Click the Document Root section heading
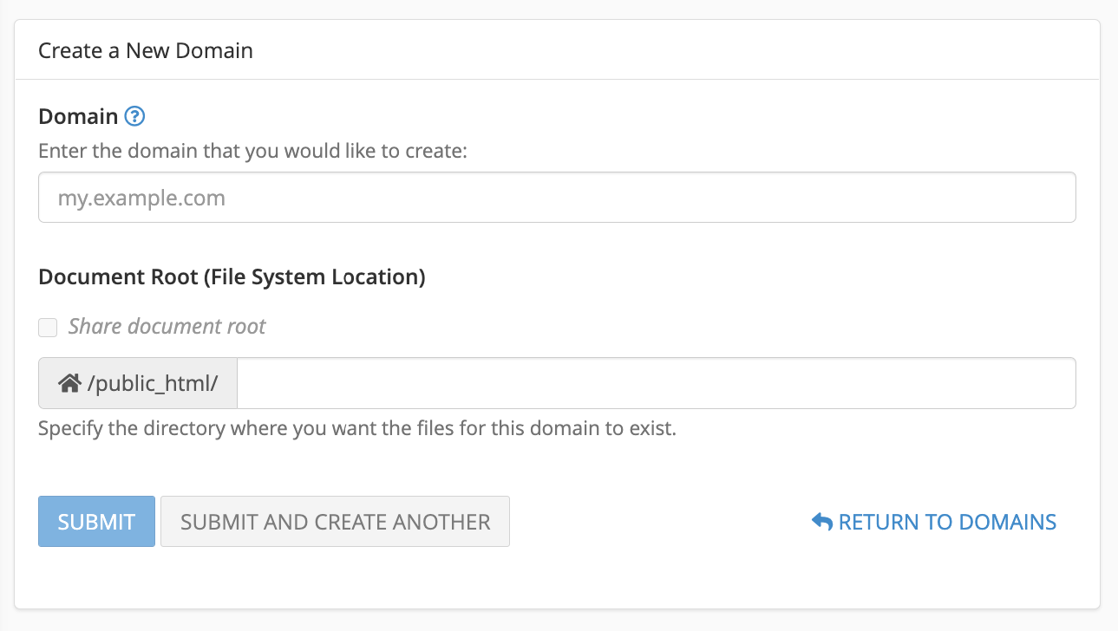The image size is (1118, 631). point(232,276)
